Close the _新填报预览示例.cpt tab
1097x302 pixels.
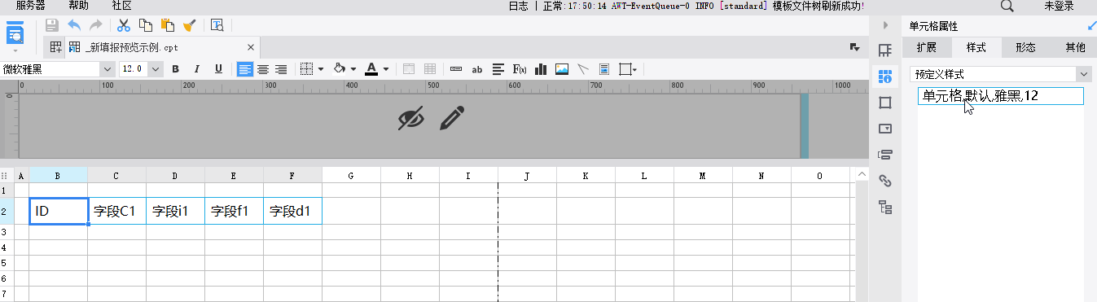[x=252, y=47]
